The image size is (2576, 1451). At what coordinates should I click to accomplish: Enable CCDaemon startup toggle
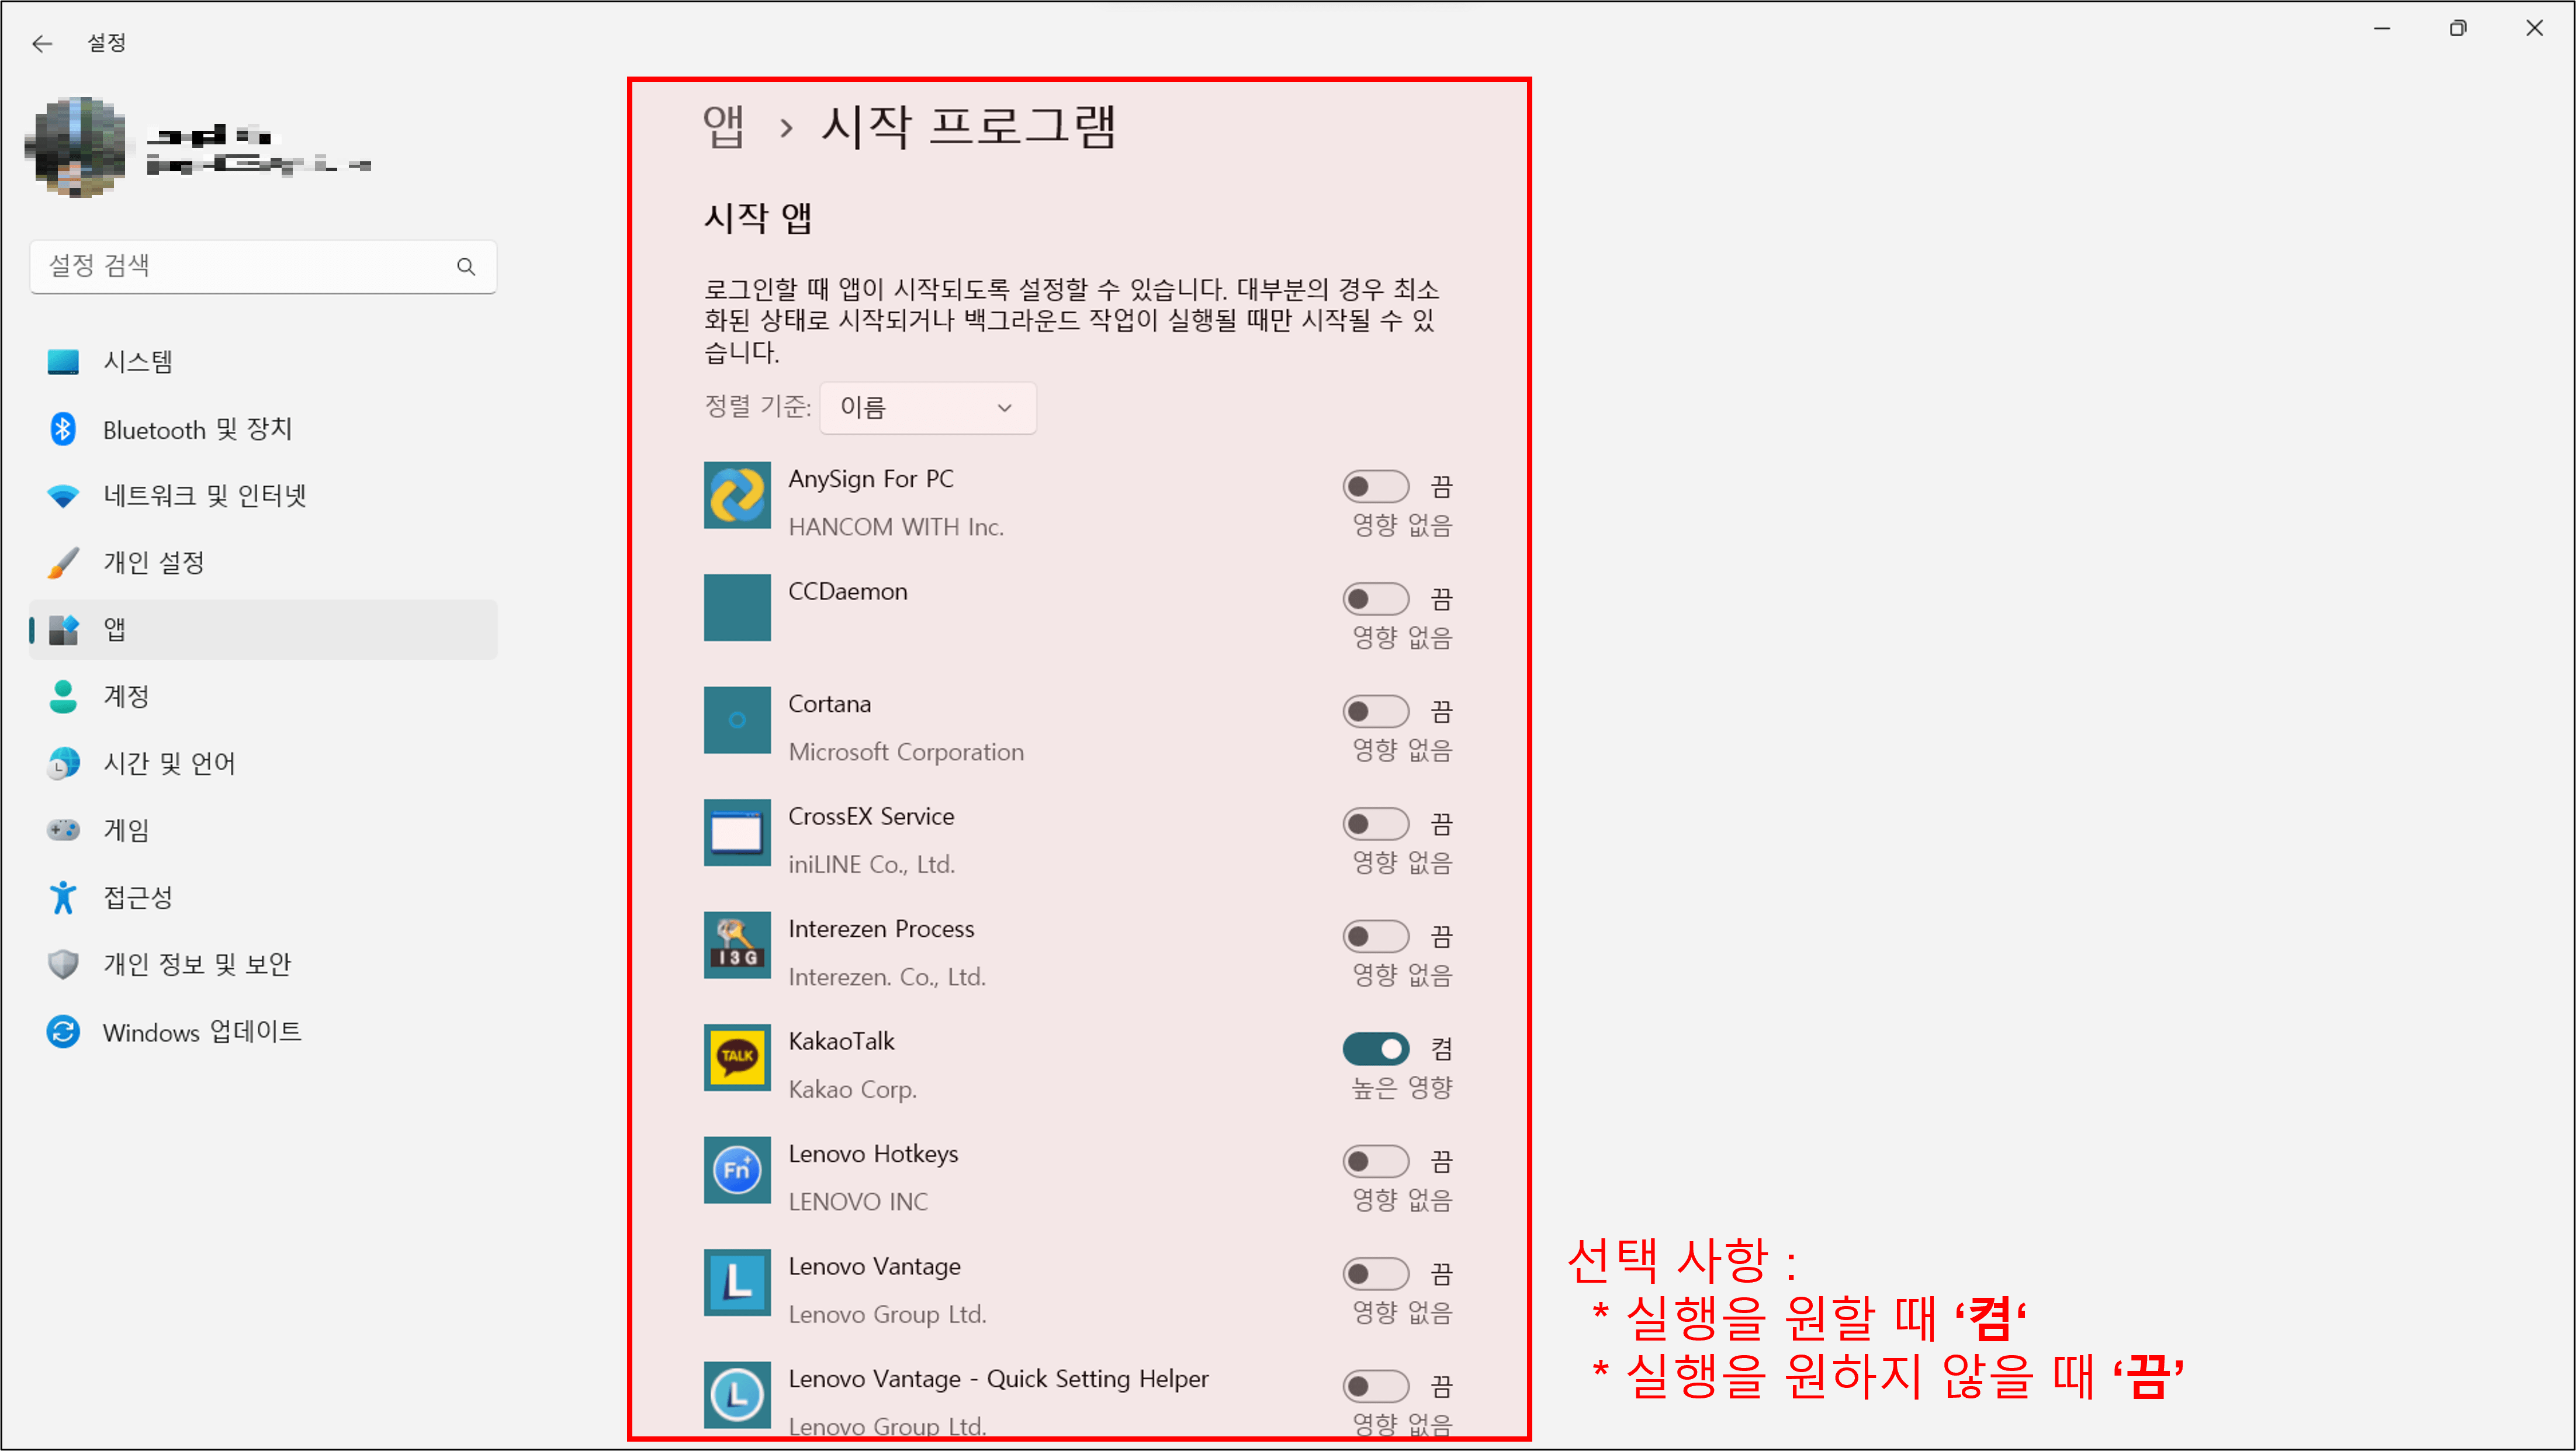pyautogui.click(x=1375, y=599)
